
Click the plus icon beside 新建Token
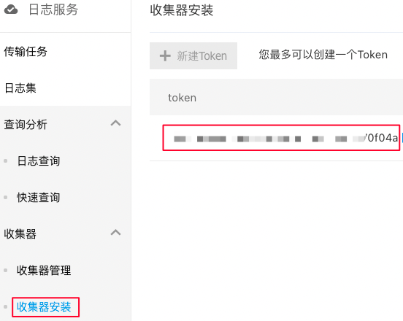coord(165,55)
